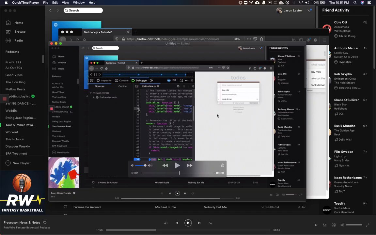376x235 pixels.
Task: Show more tools chevron next to the Debugger tab
Action: [x=151, y=80]
